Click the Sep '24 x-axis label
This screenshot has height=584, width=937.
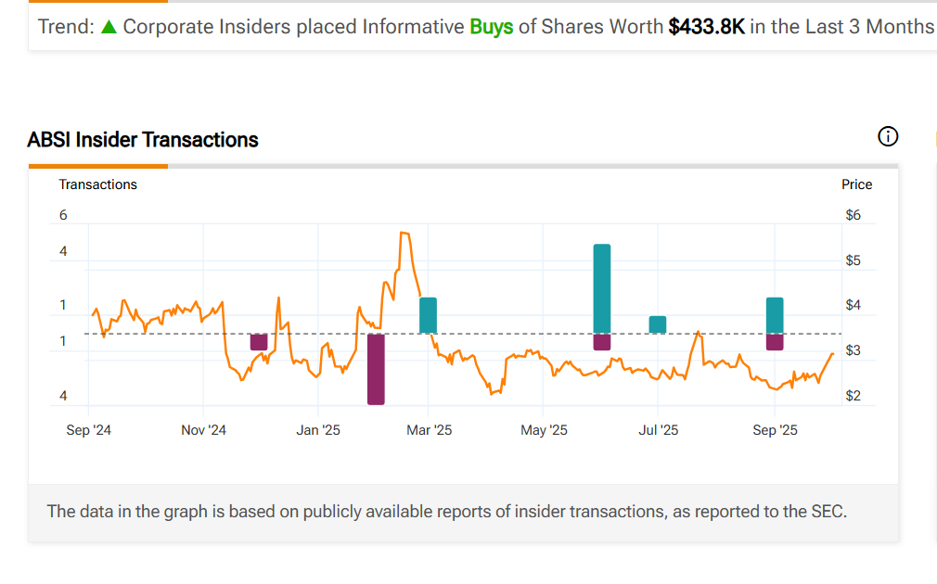coord(89,430)
